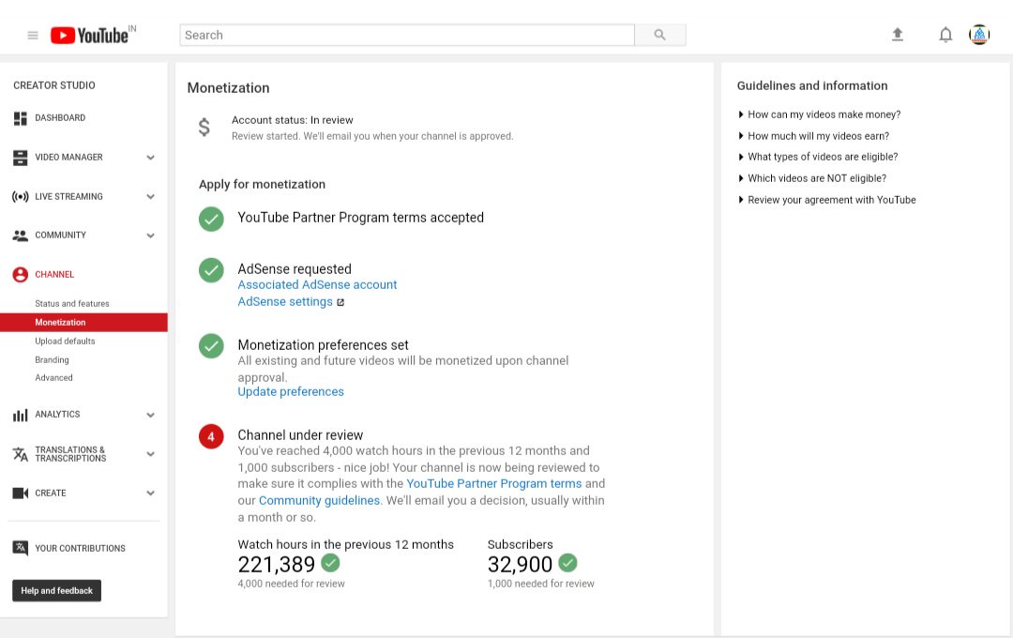Click the Video Manager icon
Viewport: 1013px width, 638px height.
[x=20, y=157]
